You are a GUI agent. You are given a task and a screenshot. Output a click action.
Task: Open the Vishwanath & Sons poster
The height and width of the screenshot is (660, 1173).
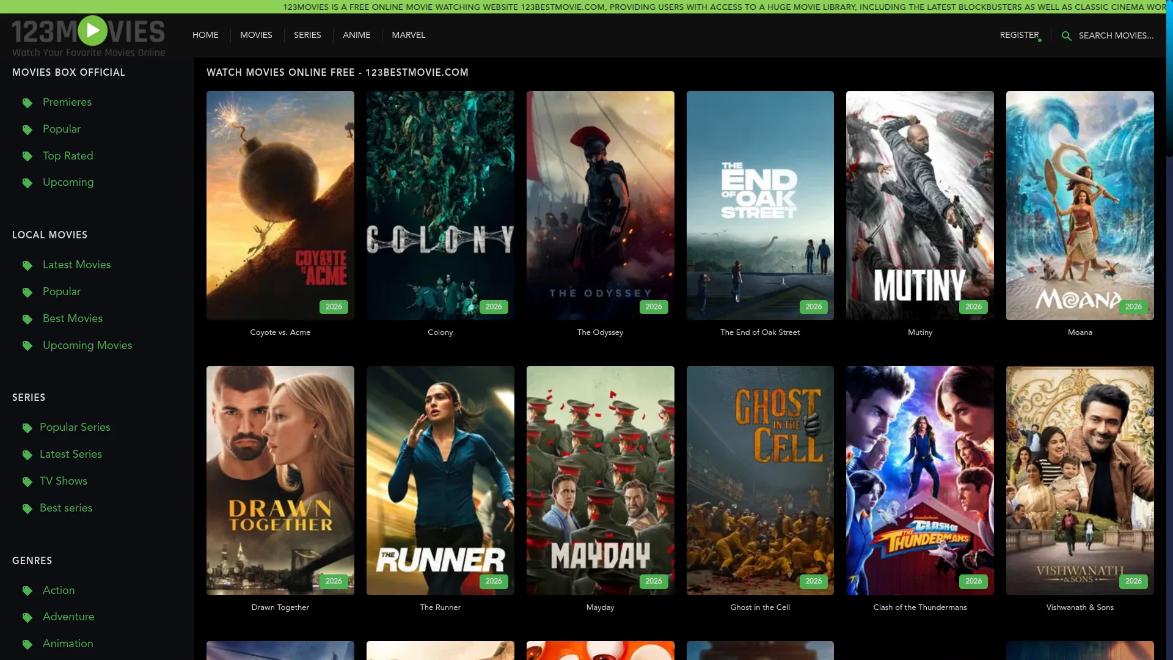[1080, 480]
